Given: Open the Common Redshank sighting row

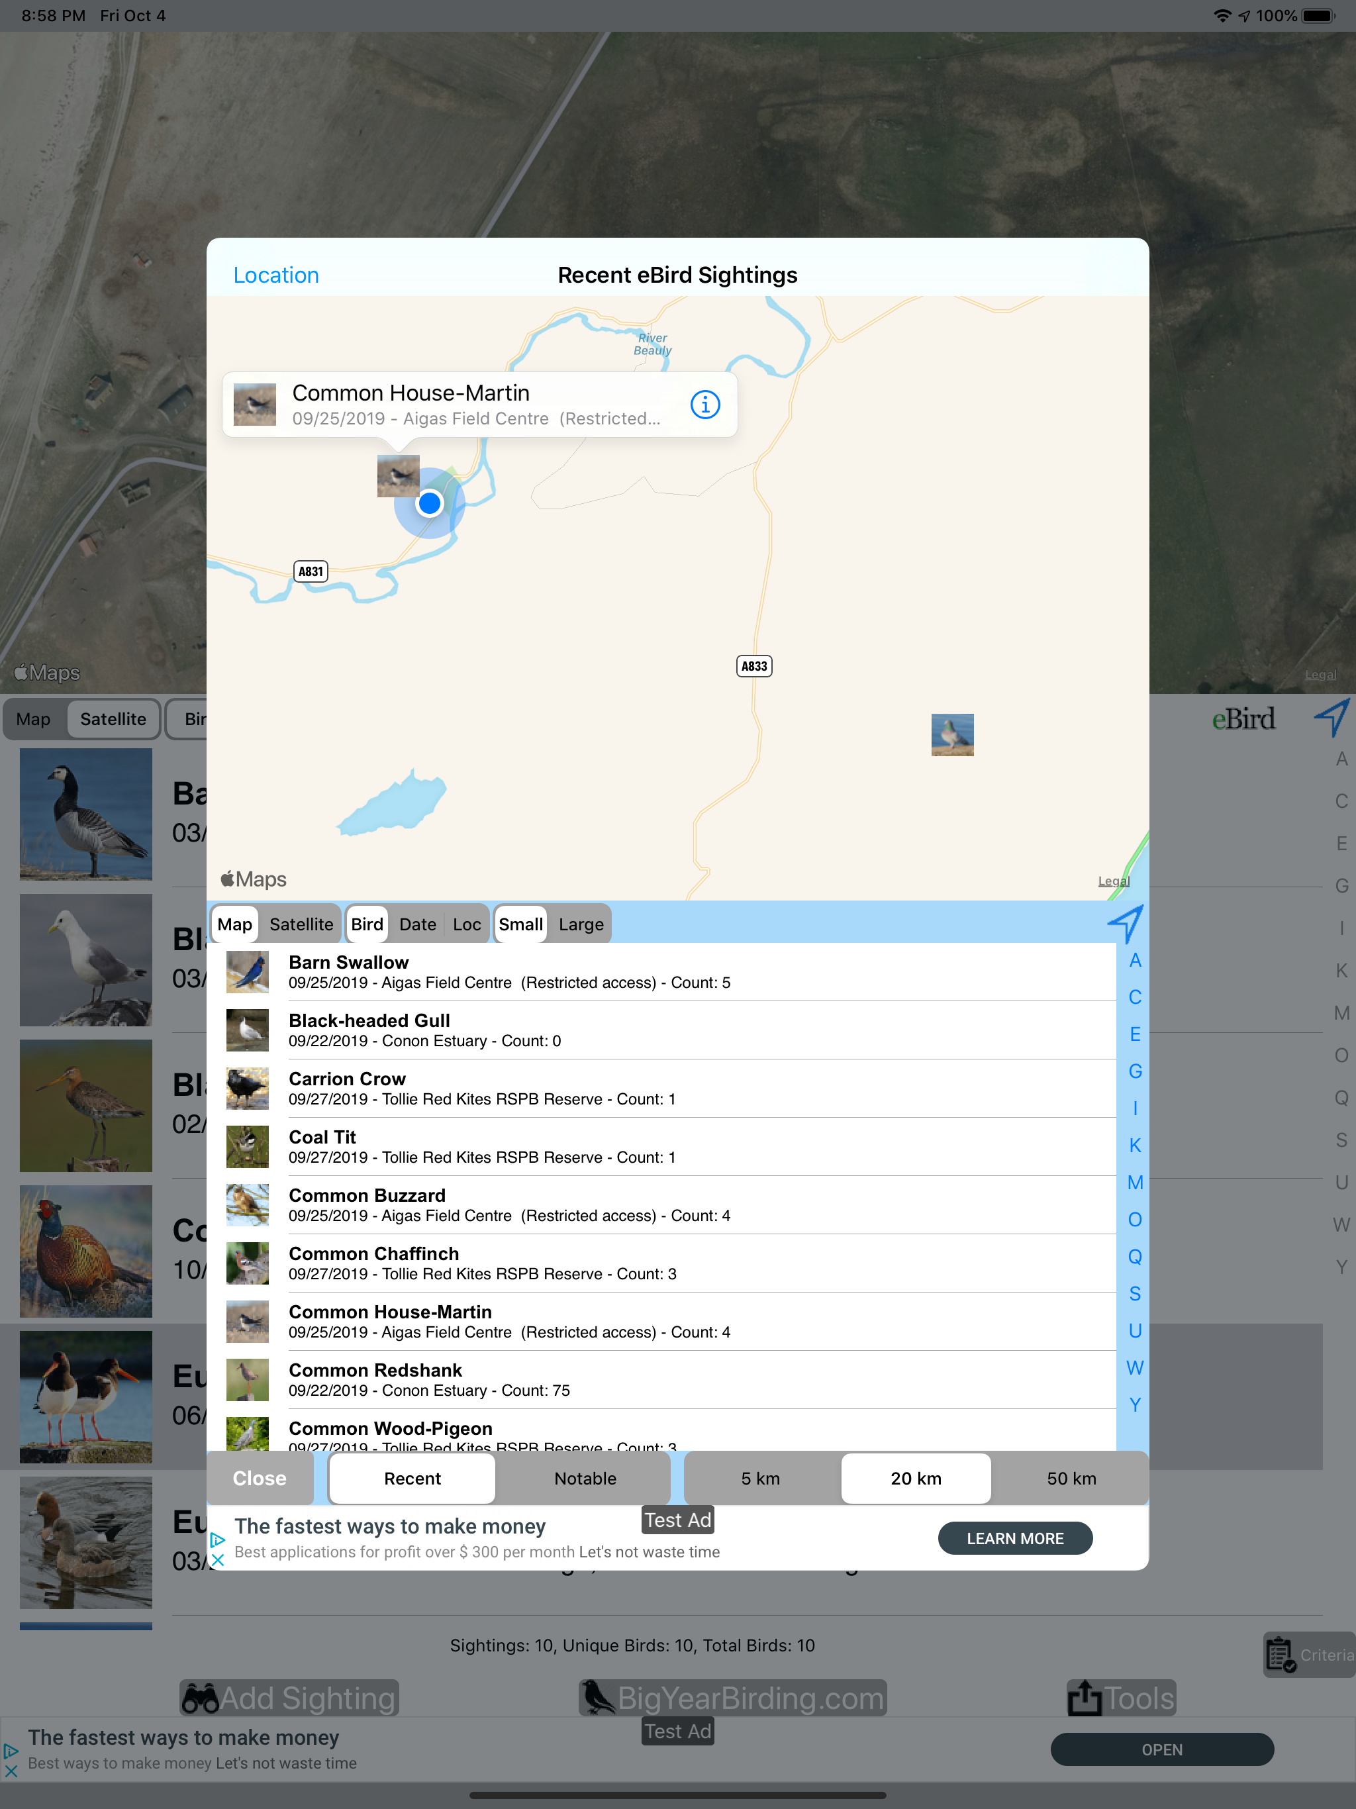Looking at the screenshot, I should 663,1380.
